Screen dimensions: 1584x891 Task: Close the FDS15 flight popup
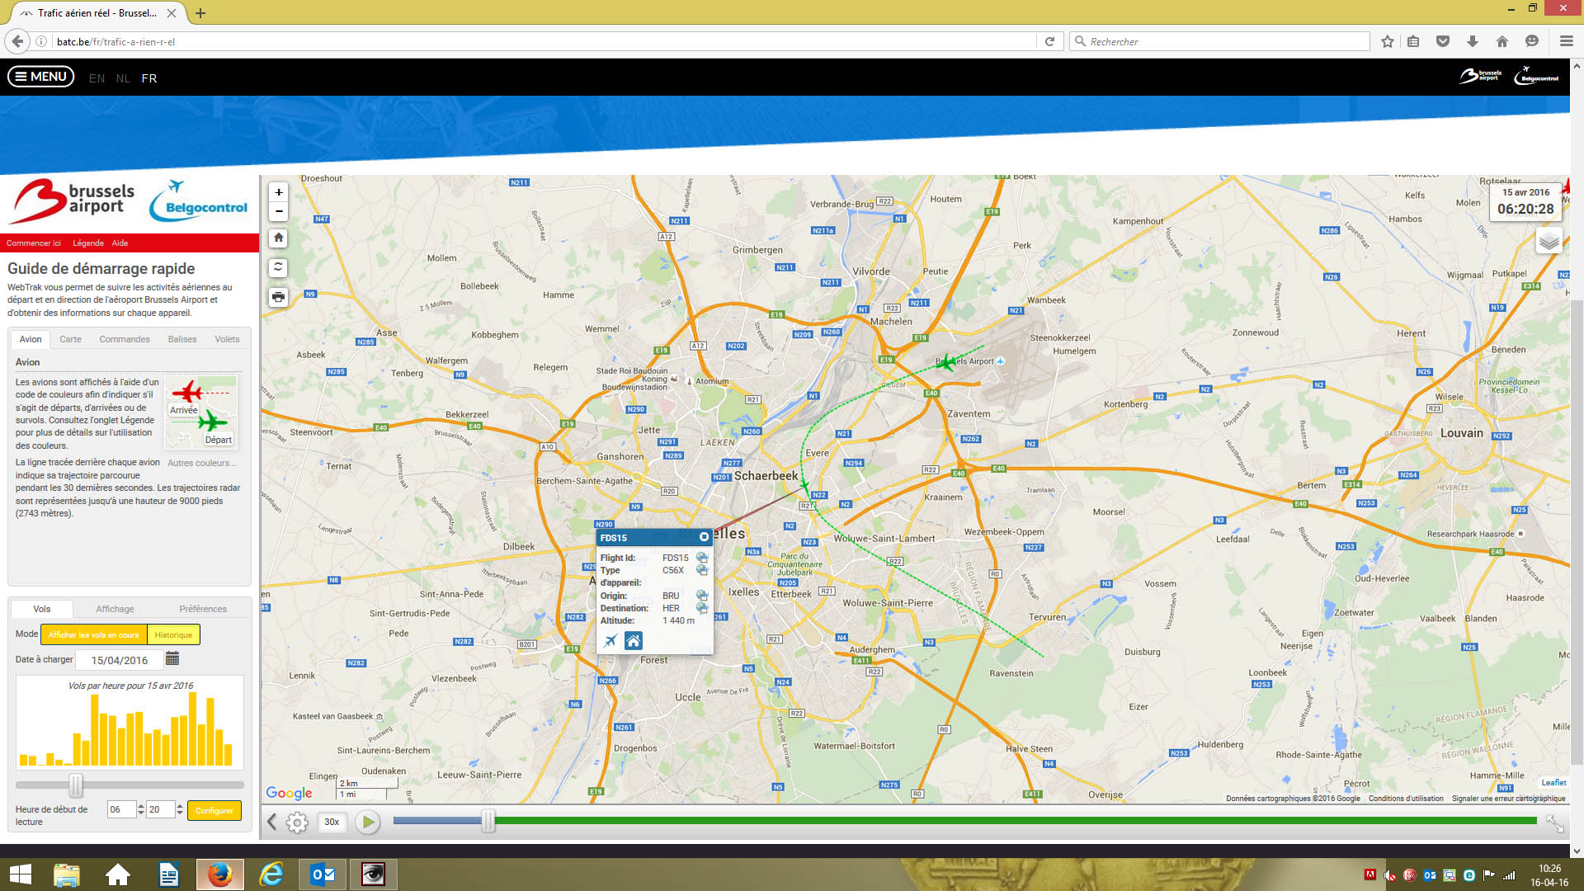(704, 537)
